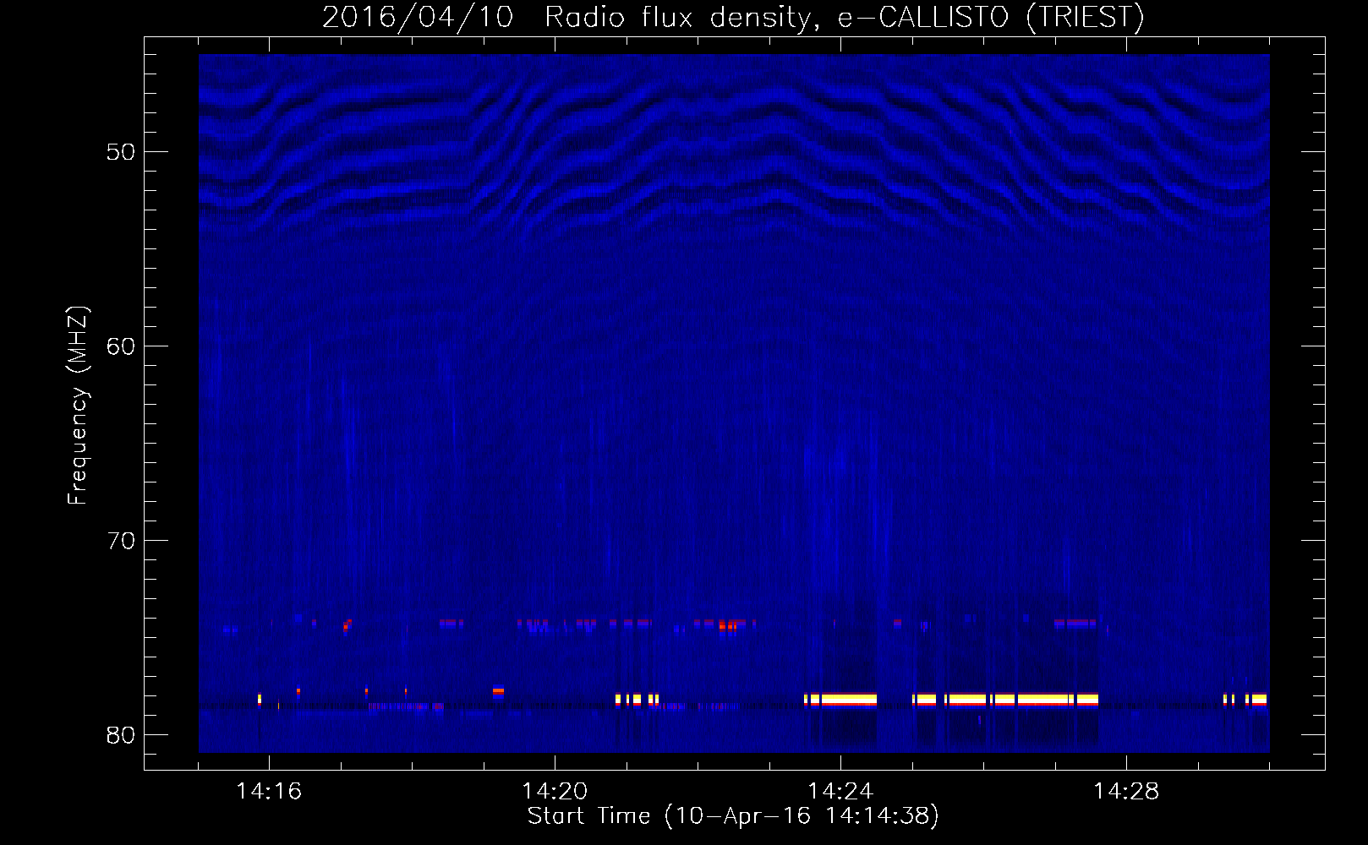Screen dimensions: 1368x845
Task: Click the "Start Time (10-Apr-16 14:14:38)" label
Action: point(733,816)
